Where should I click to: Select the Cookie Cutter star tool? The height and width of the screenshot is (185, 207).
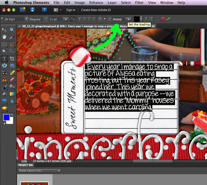click(4, 66)
